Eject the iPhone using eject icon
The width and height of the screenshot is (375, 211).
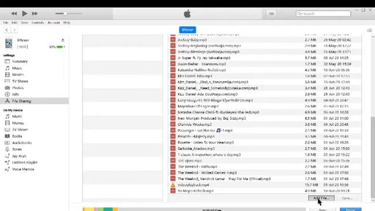point(63,40)
